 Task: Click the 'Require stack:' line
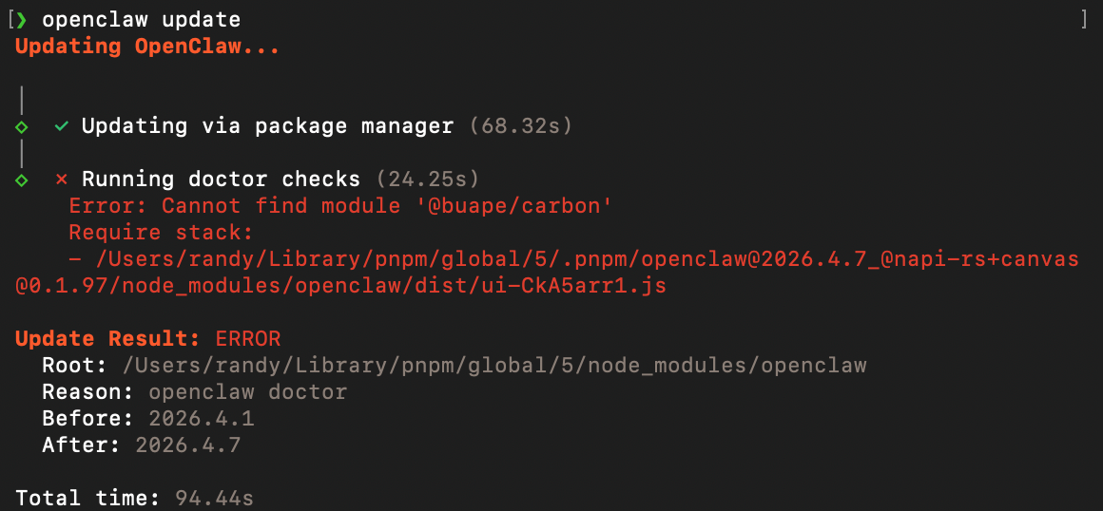pos(161,233)
